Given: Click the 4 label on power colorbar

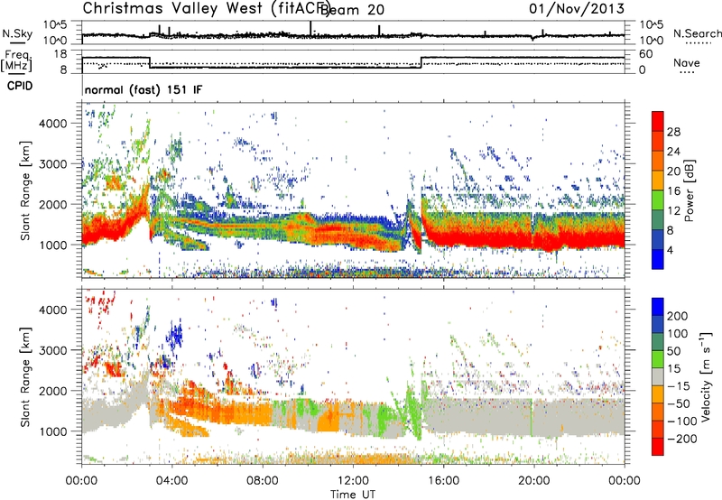Looking at the screenshot, I should pyautogui.click(x=671, y=250).
